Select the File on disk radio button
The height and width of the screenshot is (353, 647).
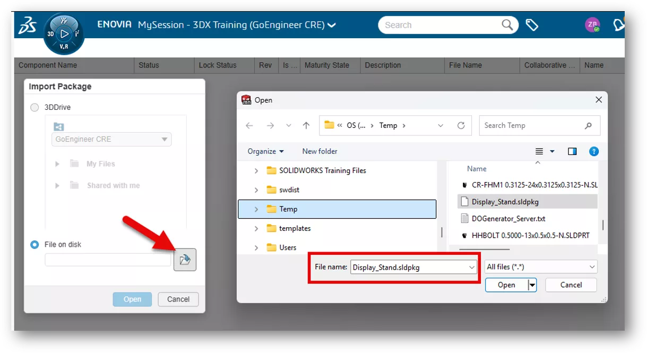click(34, 245)
